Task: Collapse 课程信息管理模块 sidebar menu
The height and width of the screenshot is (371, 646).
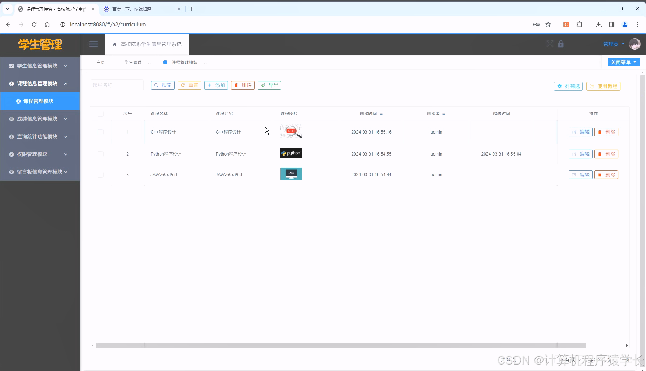Action: click(40, 83)
